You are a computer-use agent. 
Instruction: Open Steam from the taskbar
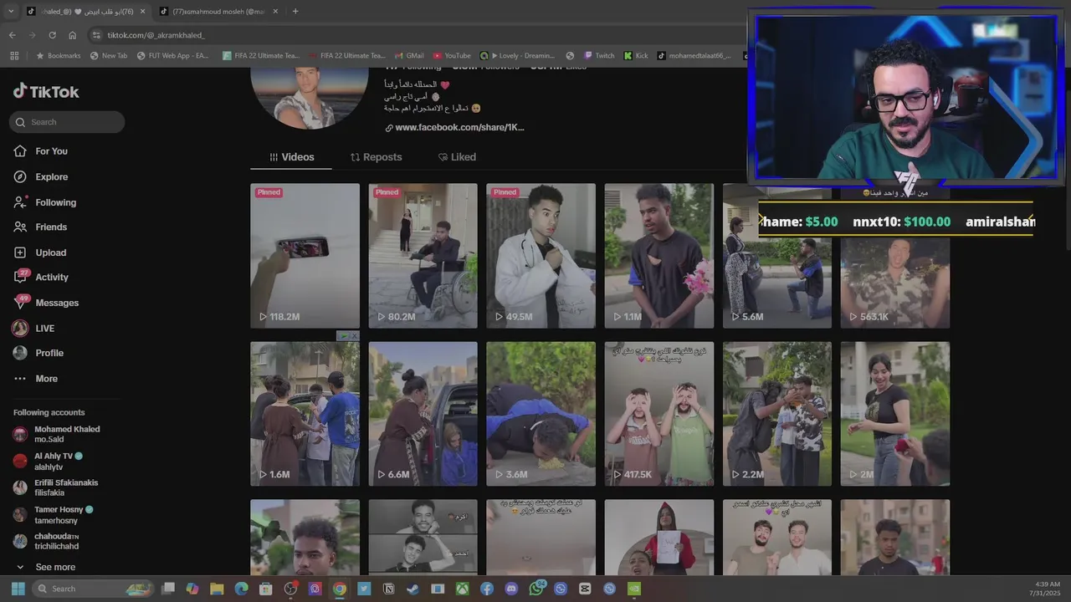(413, 589)
